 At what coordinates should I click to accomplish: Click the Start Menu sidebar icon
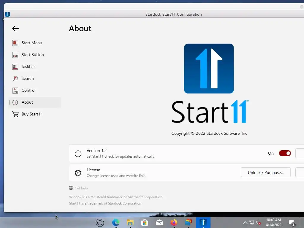click(15, 43)
